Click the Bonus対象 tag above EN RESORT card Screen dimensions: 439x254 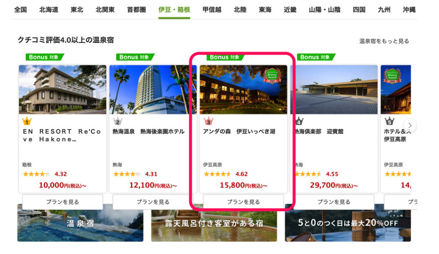coord(45,57)
